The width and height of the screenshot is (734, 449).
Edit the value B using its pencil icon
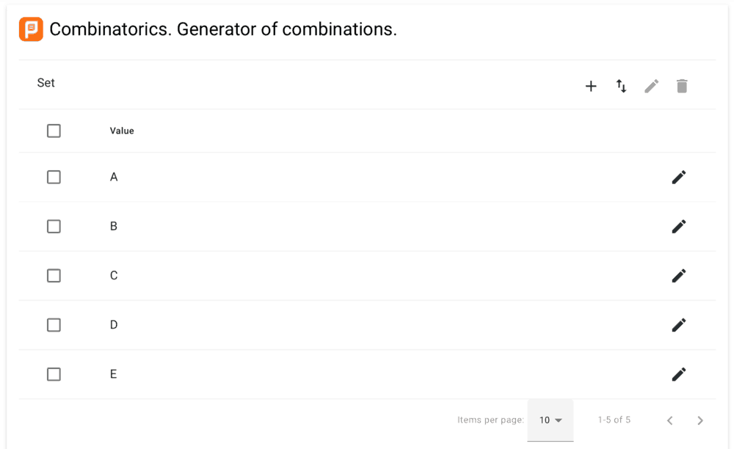point(678,226)
